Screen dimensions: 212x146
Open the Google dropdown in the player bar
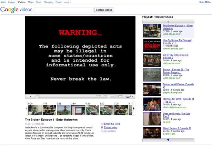(129, 97)
